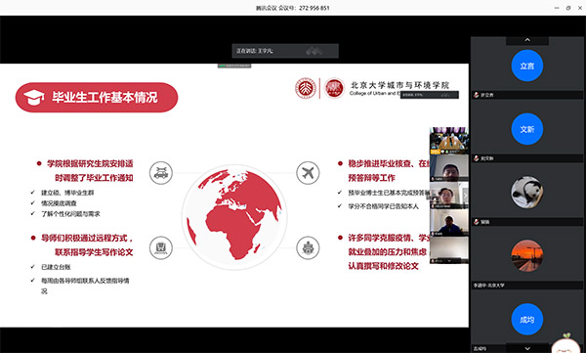Click the car icon on the slide
586x353 pixels.
pos(161,173)
